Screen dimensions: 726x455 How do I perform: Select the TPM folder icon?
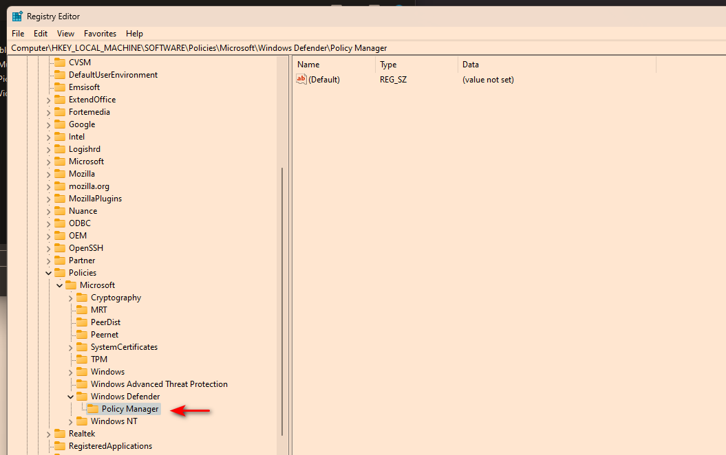tap(82, 359)
